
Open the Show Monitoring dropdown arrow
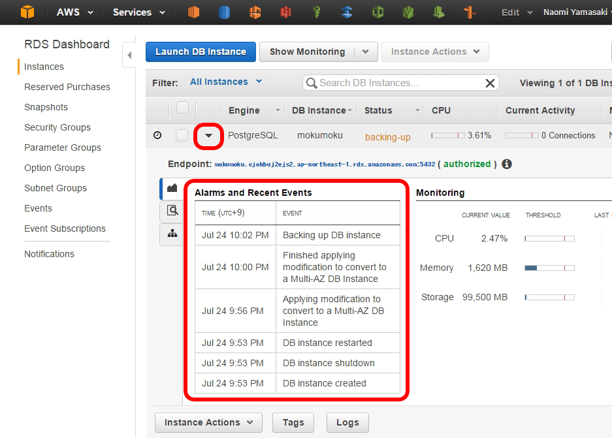click(x=366, y=52)
